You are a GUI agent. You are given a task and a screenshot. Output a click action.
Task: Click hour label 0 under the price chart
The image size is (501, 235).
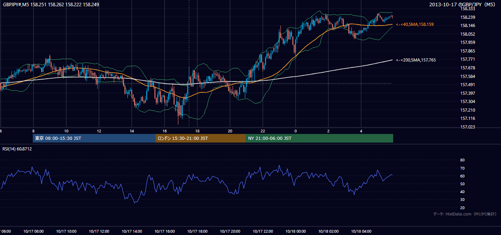[296, 131]
